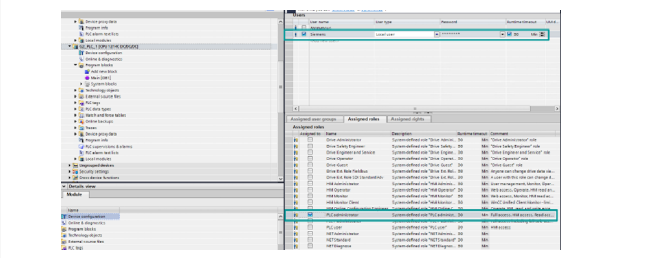
Task: Click the Password column header
Action: 473,22
